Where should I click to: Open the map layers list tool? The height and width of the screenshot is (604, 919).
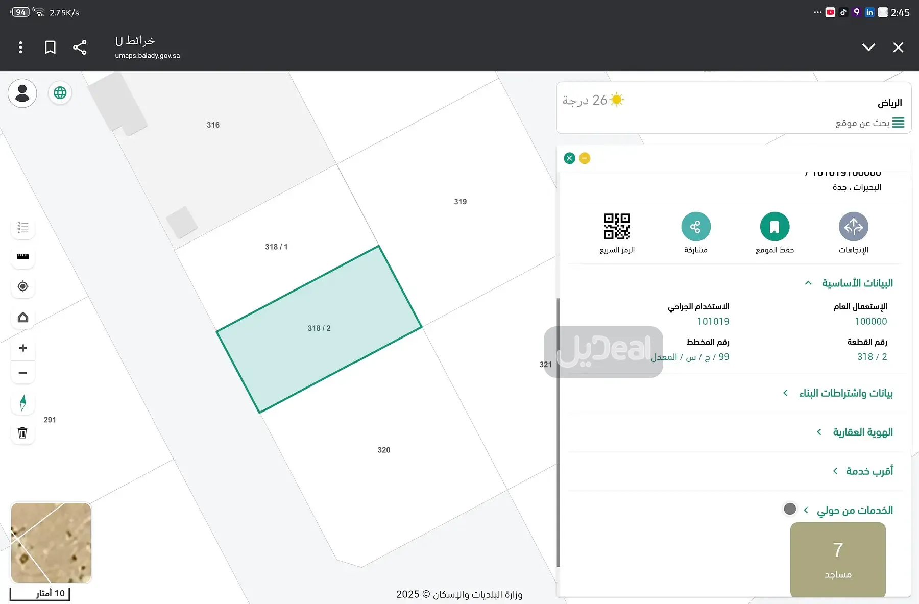coord(23,228)
